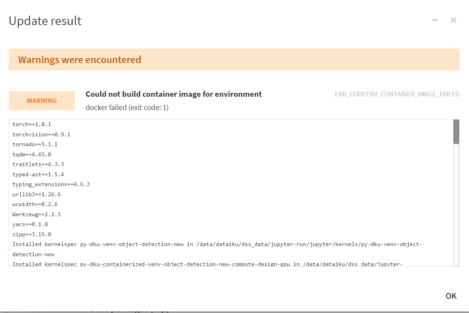Click the tornado==5.1.1 line
Screen dimensions: 469x313
click(x=35, y=144)
